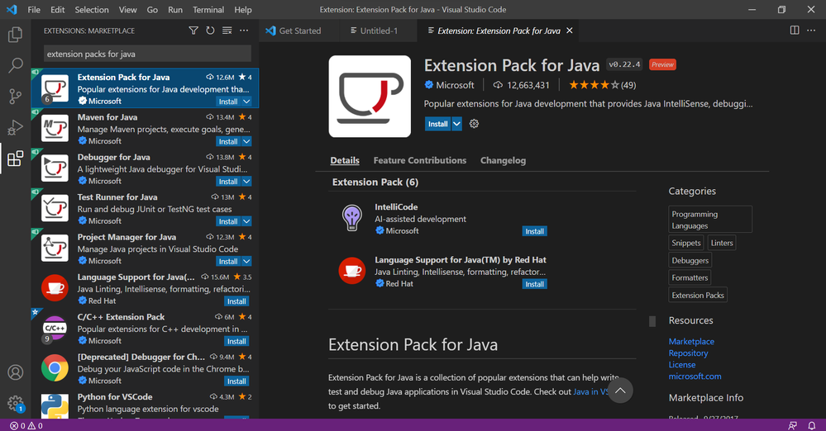Clear extensions search results icon
826x431 pixels.
pos(227,31)
